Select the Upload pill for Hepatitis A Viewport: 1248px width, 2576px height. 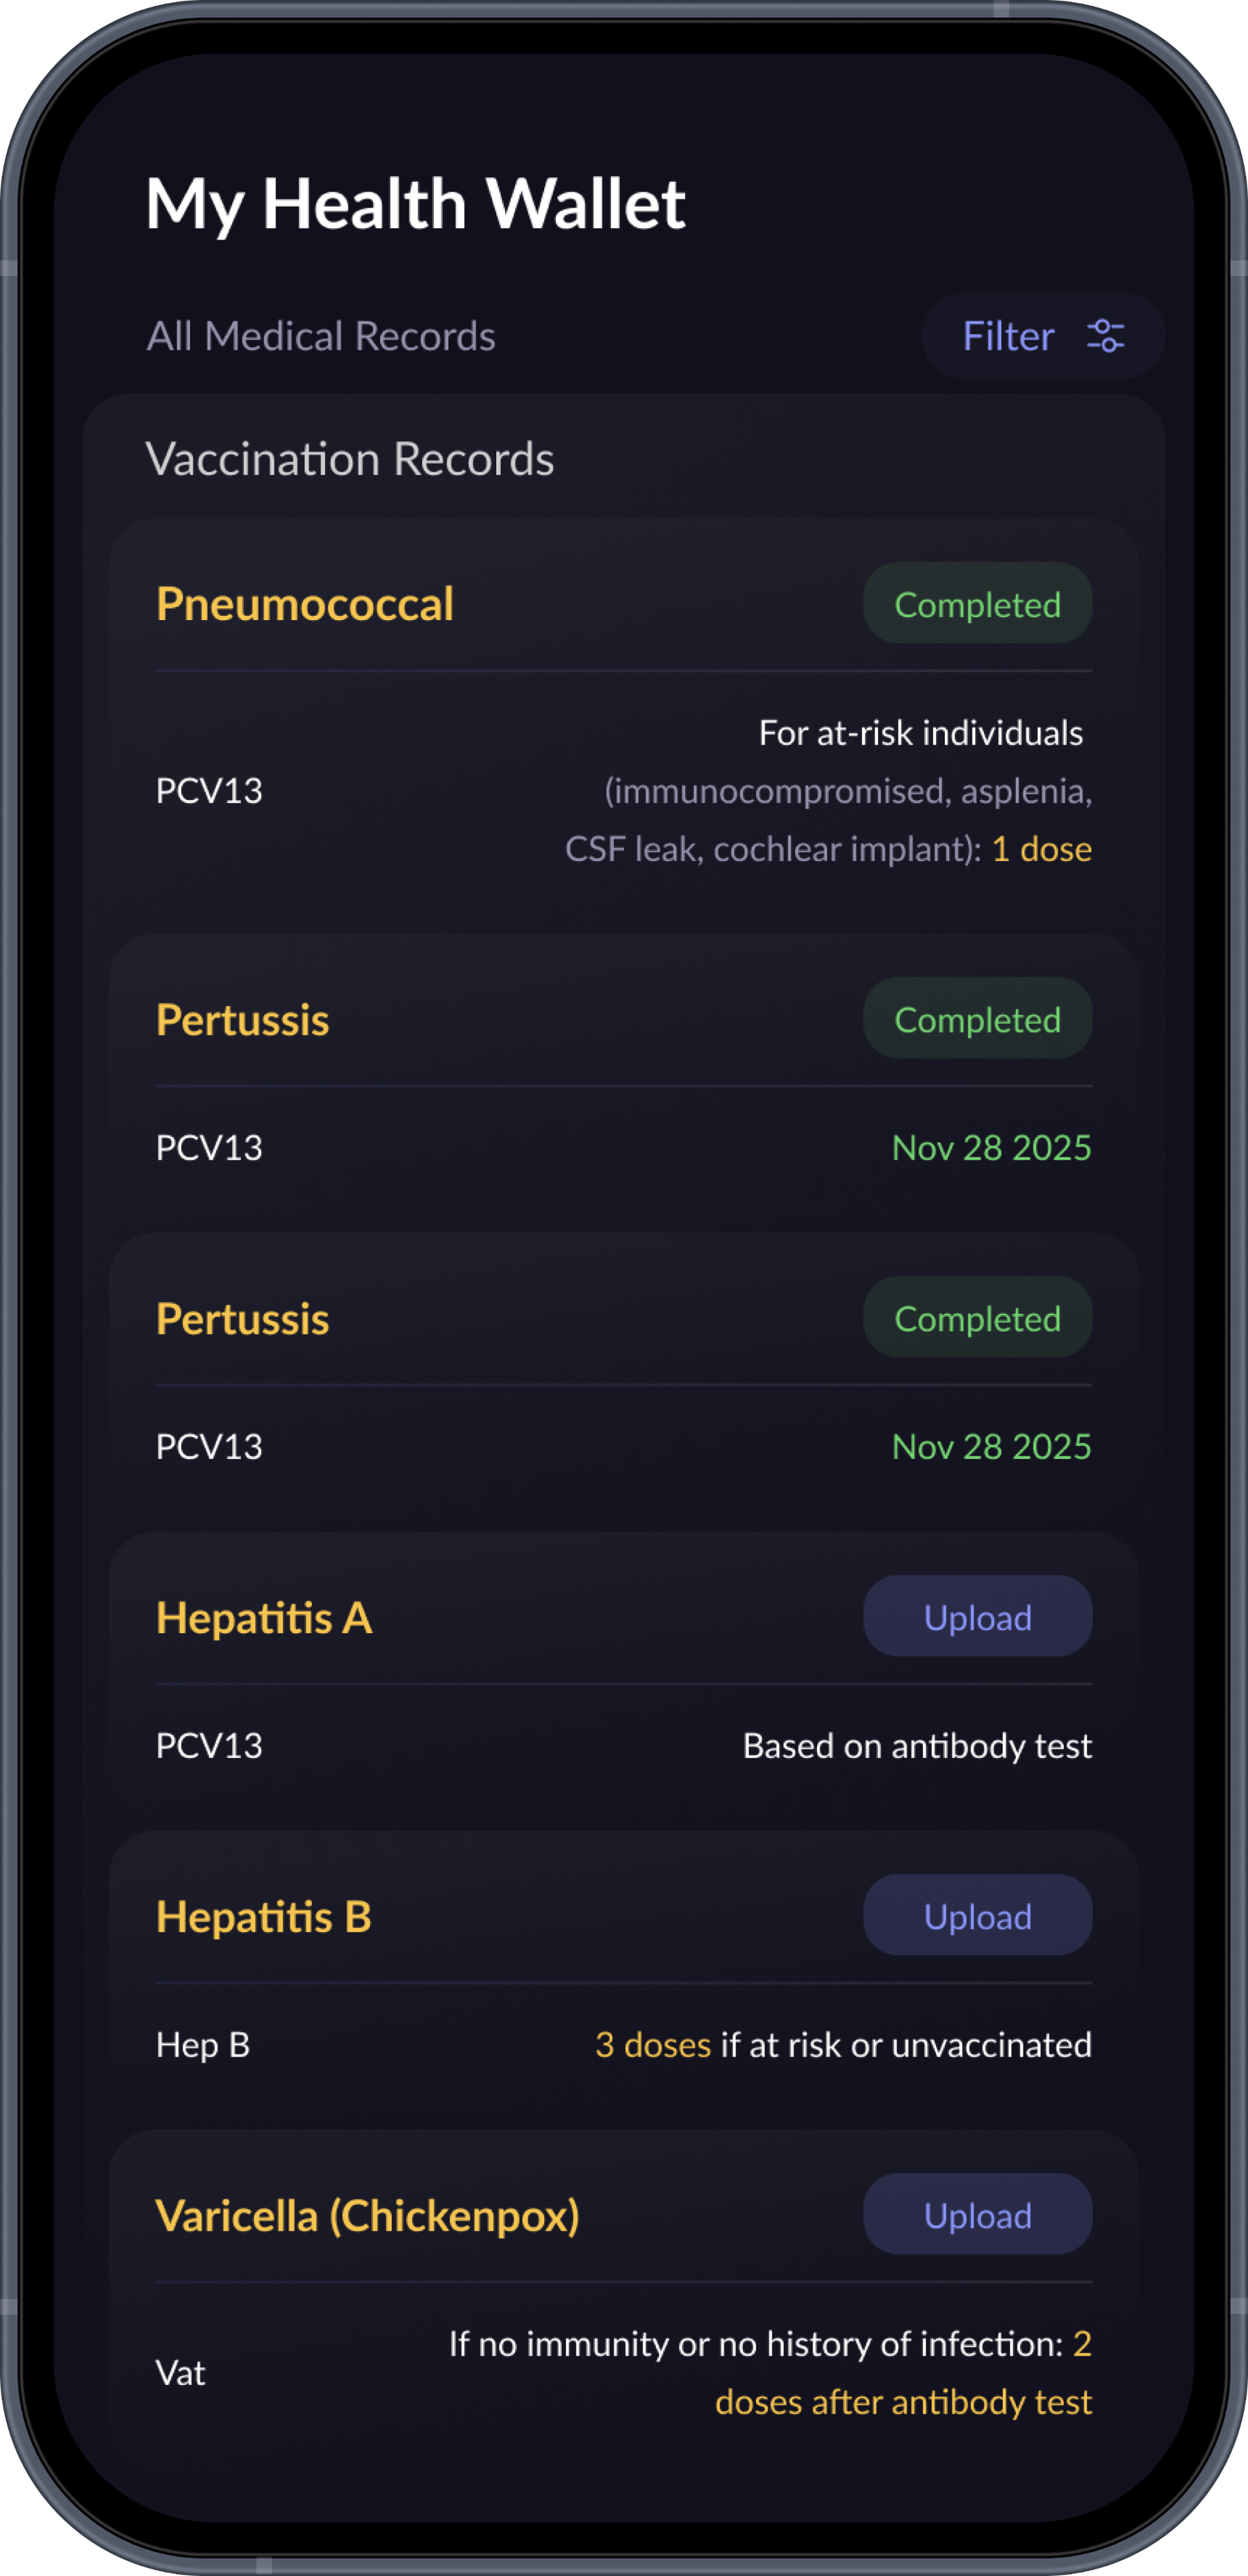(977, 1616)
